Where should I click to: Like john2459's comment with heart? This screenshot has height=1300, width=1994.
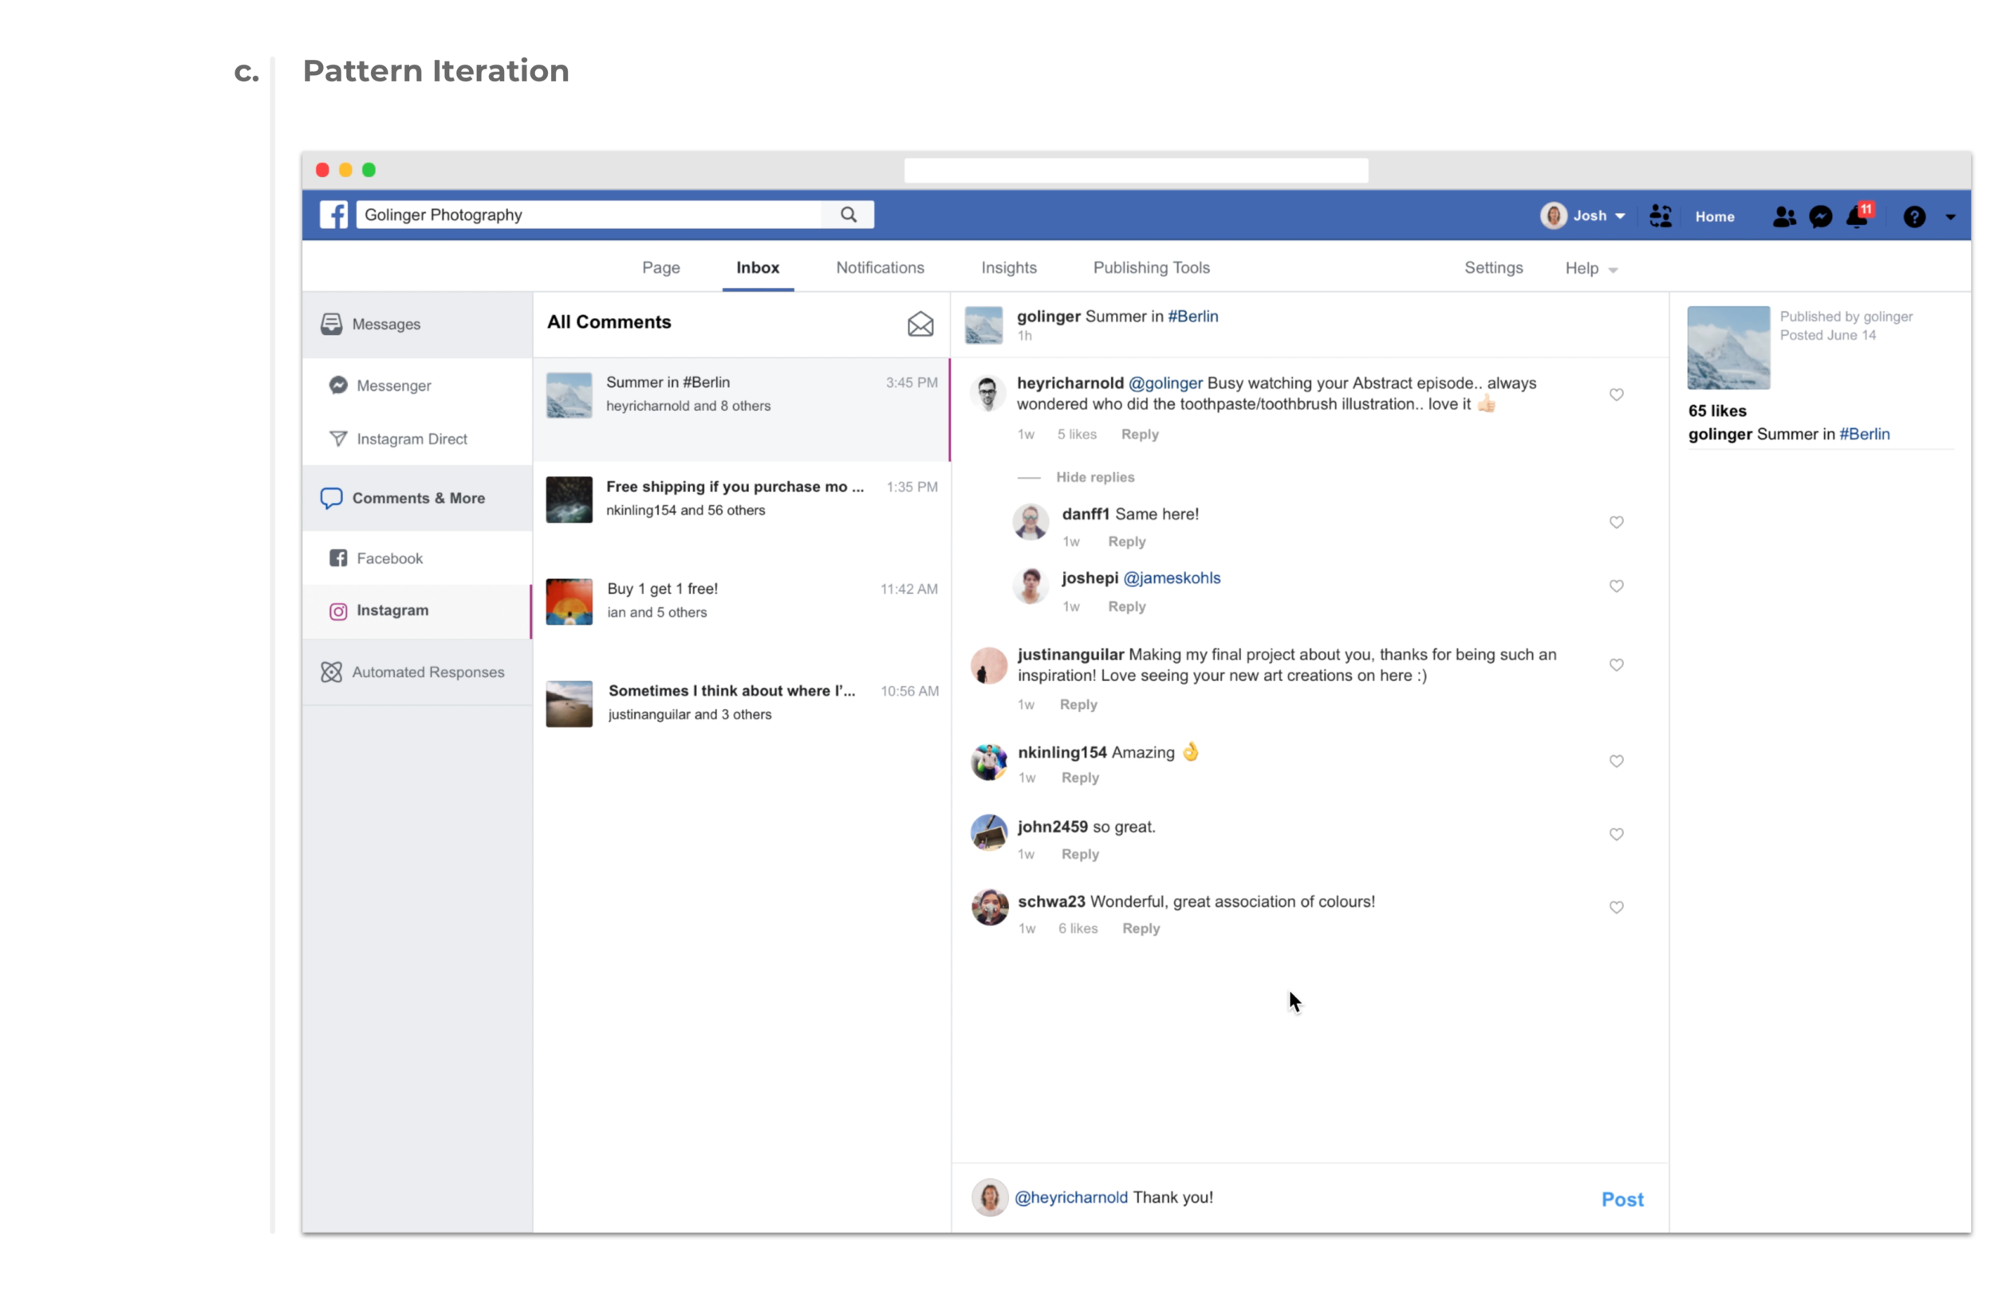click(x=1616, y=833)
